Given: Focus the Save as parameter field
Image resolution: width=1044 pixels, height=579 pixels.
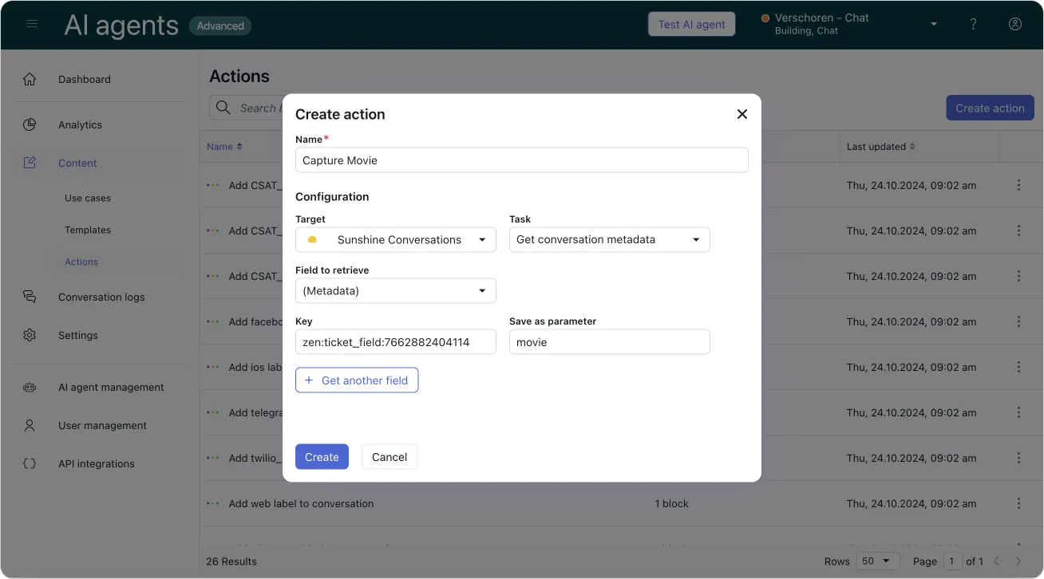Looking at the screenshot, I should 609,342.
